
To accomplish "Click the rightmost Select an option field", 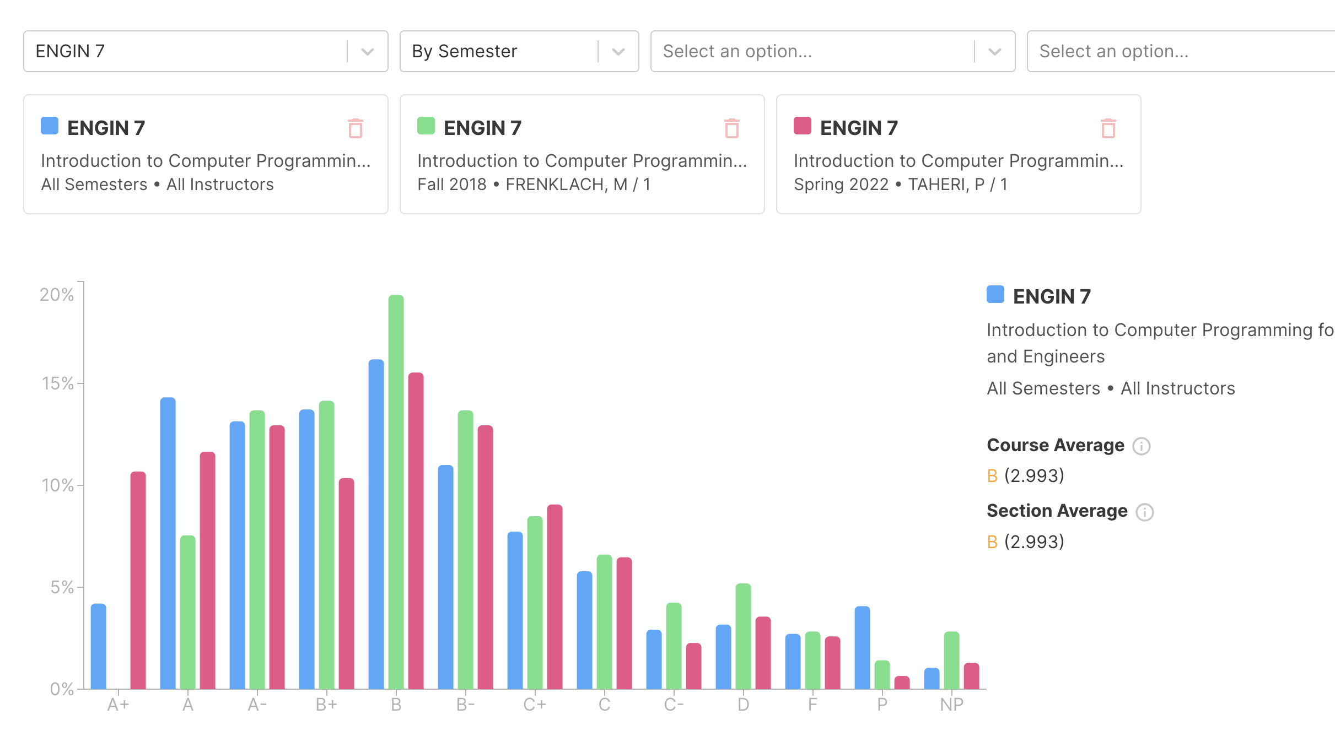I will click(x=1180, y=51).
